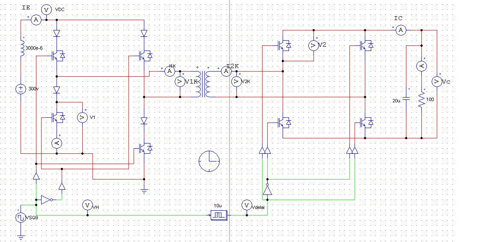
Task: Select the on-off controller fed directly by VSQ9
Action: [36, 176]
